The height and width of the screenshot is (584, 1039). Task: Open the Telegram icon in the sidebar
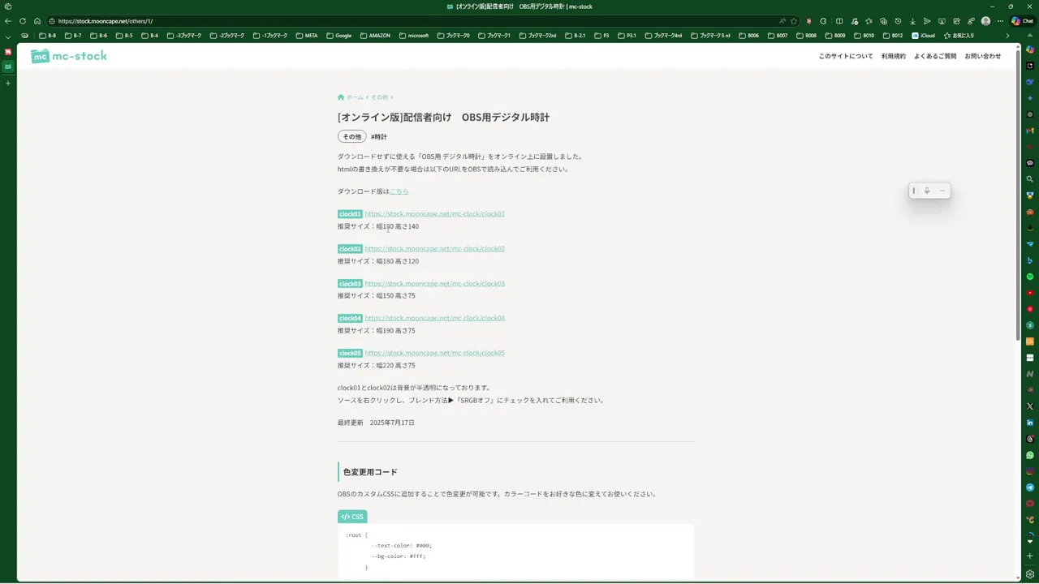tap(1030, 487)
